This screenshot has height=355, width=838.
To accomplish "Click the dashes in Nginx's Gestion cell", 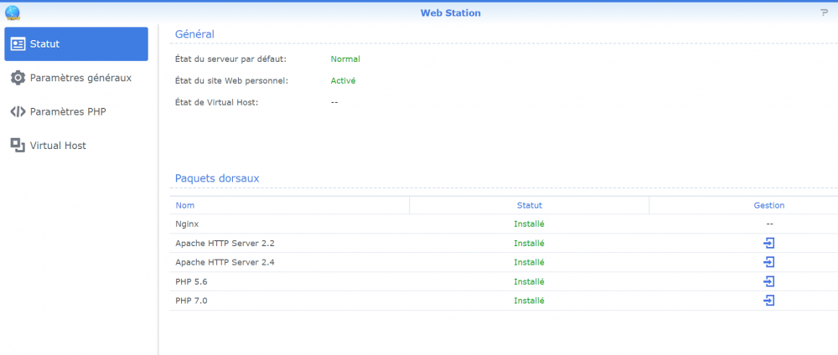I will pyautogui.click(x=769, y=224).
